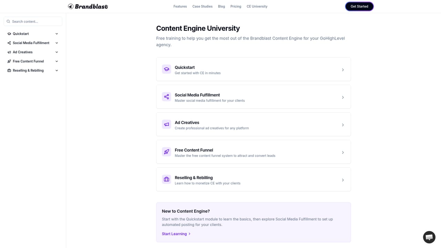Open the Ad Creatives card title
Image resolution: width=441 pixels, height=248 pixels.
(187, 123)
